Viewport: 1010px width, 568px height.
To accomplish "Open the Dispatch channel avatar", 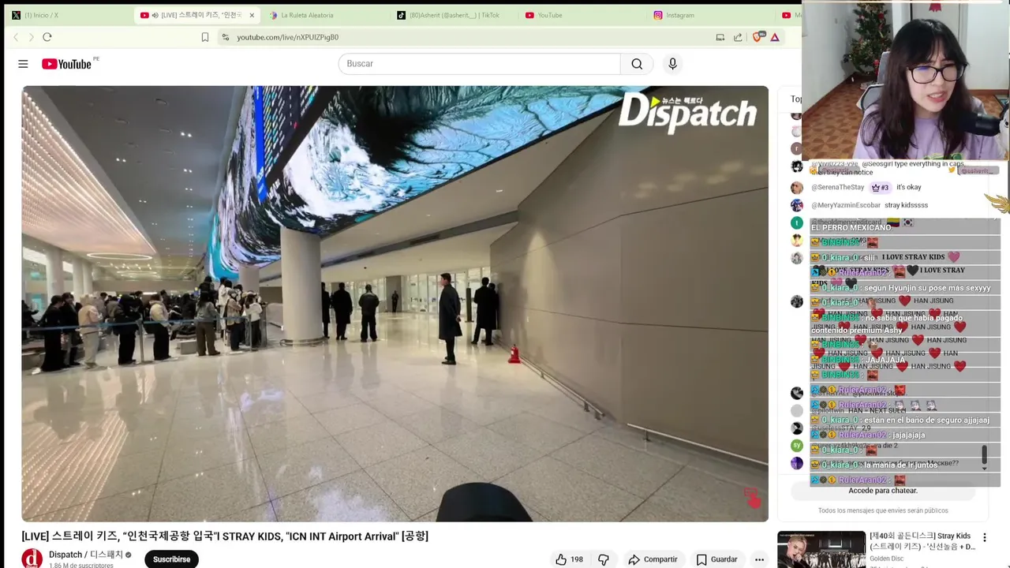I will tap(32, 559).
